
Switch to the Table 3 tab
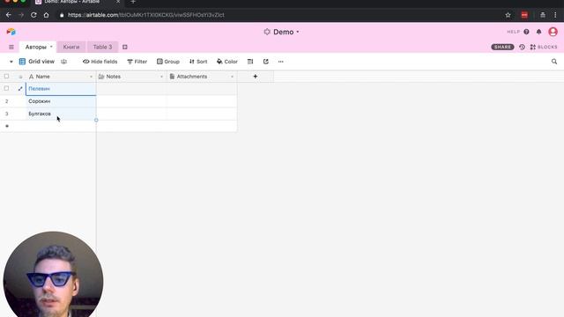pyautogui.click(x=102, y=47)
